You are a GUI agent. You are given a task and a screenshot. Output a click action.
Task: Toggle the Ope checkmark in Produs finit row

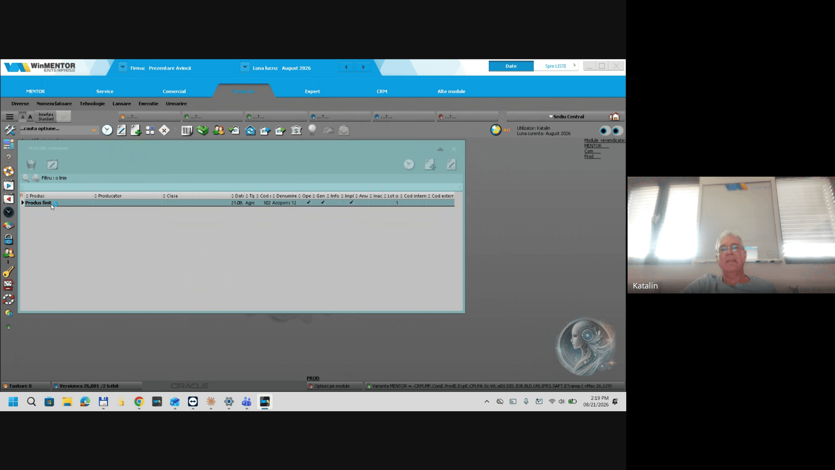click(309, 202)
